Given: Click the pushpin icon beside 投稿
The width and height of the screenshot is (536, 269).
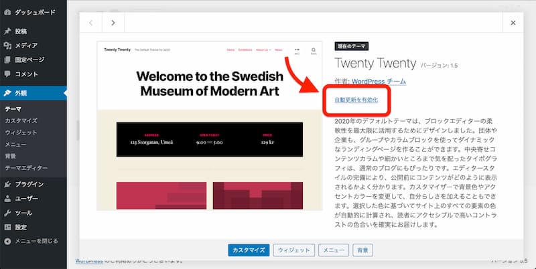Looking at the screenshot, I should [x=7, y=31].
